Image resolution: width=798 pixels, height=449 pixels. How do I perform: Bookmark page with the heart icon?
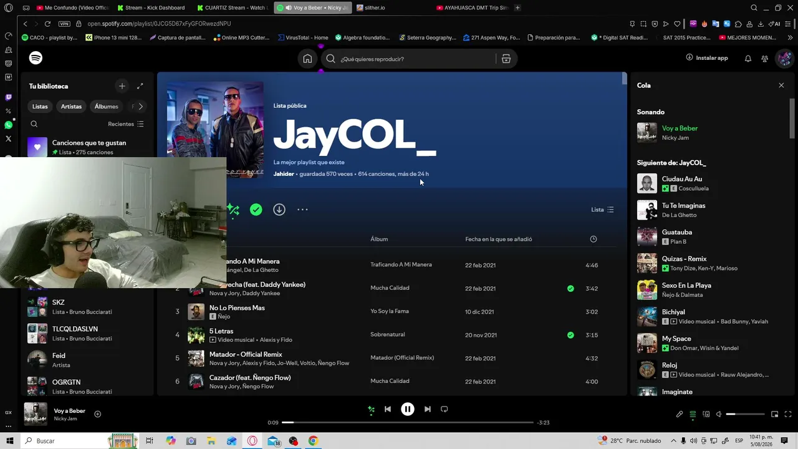[676, 24]
